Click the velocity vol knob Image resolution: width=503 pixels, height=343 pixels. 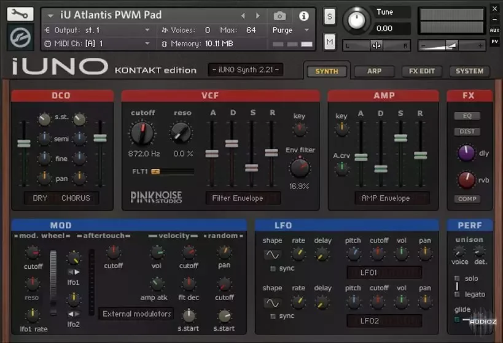tap(157, 253)
